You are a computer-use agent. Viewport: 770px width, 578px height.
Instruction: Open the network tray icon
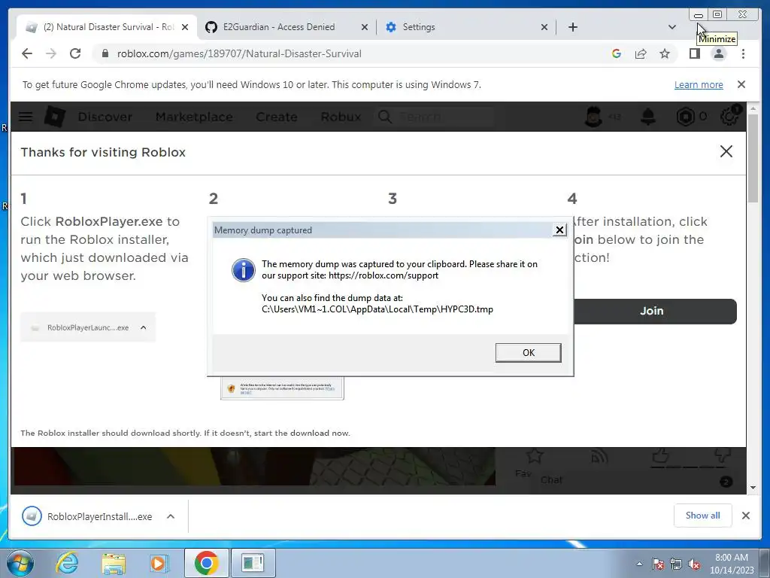(x=676, y=564)
